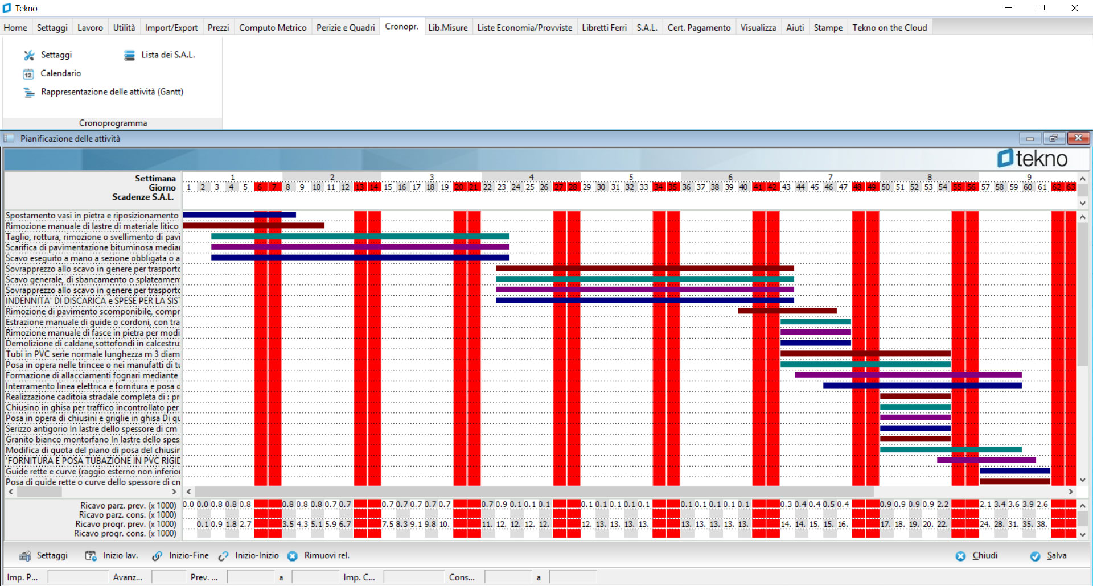Click the Chiudi button
This screenshot has width=1093, height=586.
976,556
